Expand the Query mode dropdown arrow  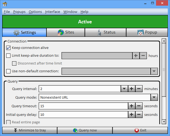pos(154,97)
